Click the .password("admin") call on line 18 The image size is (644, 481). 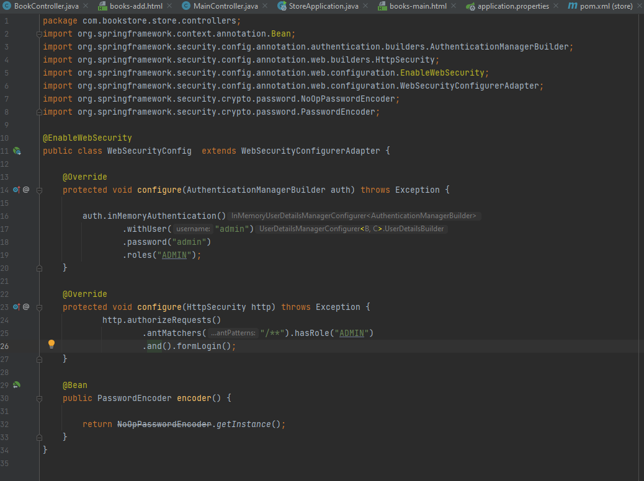(x=167, y=242)
